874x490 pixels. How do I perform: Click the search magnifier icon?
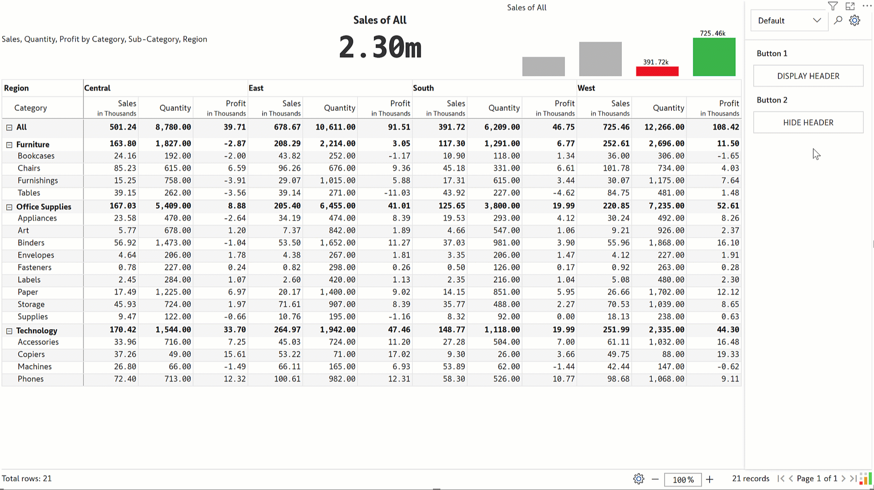click(x=838, y=20)
